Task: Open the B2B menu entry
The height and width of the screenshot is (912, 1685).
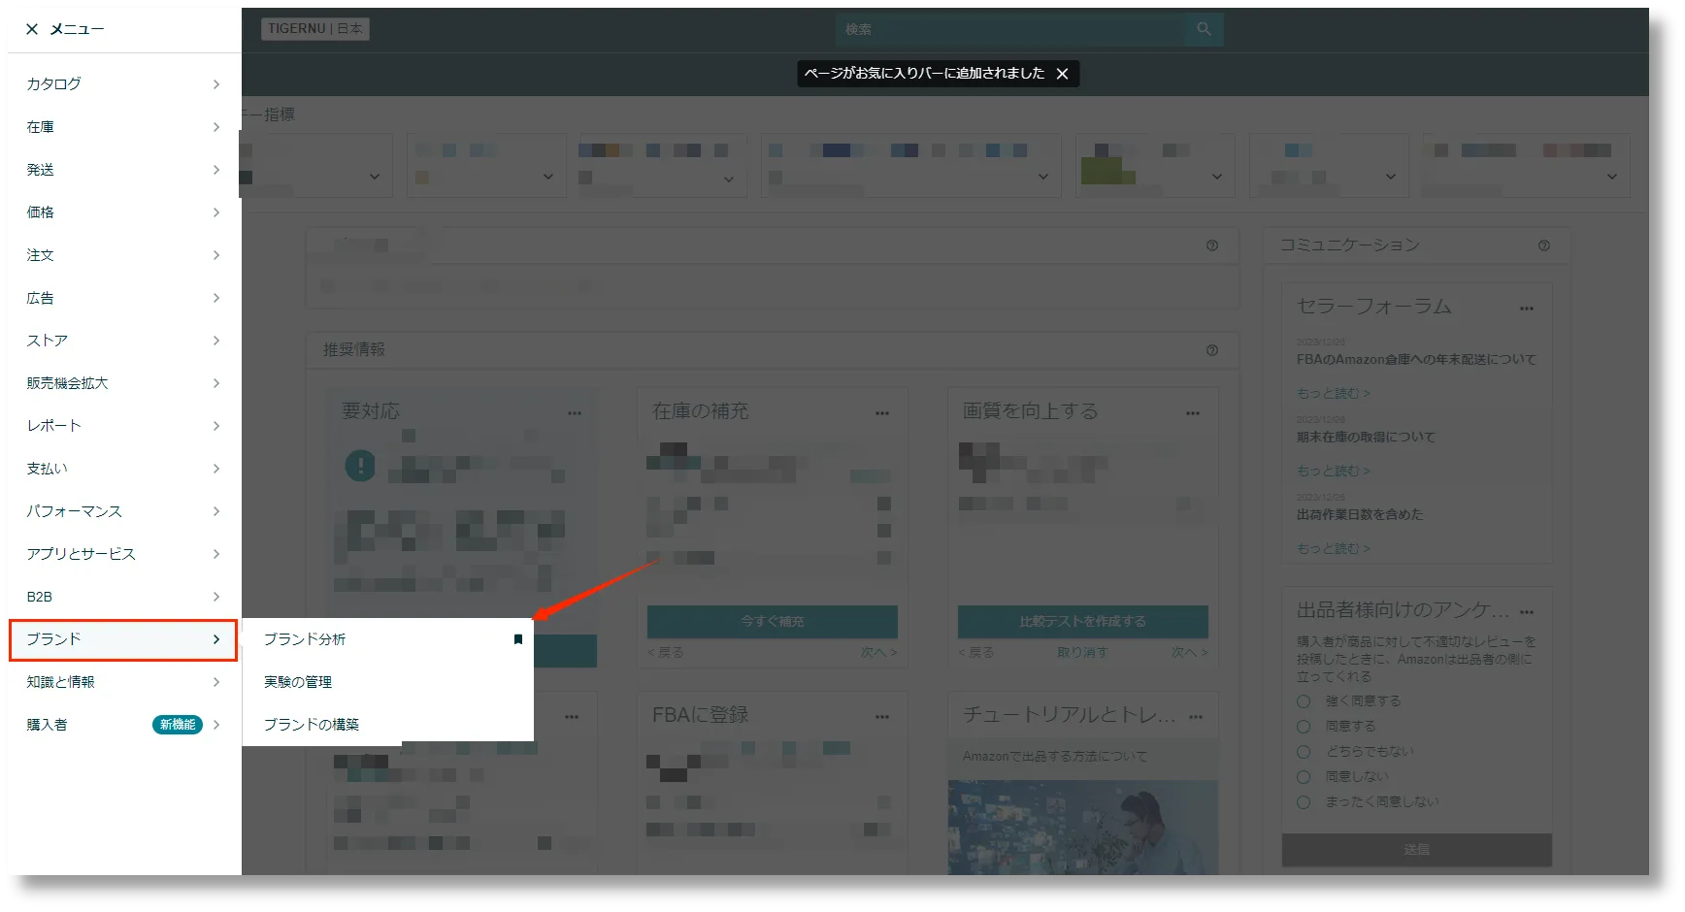Action: (123, 597)
